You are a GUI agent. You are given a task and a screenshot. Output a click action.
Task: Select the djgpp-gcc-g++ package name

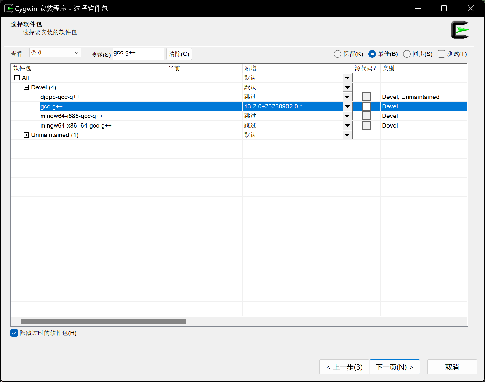60,97
